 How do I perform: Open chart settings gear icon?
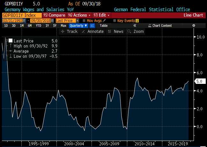193,26
